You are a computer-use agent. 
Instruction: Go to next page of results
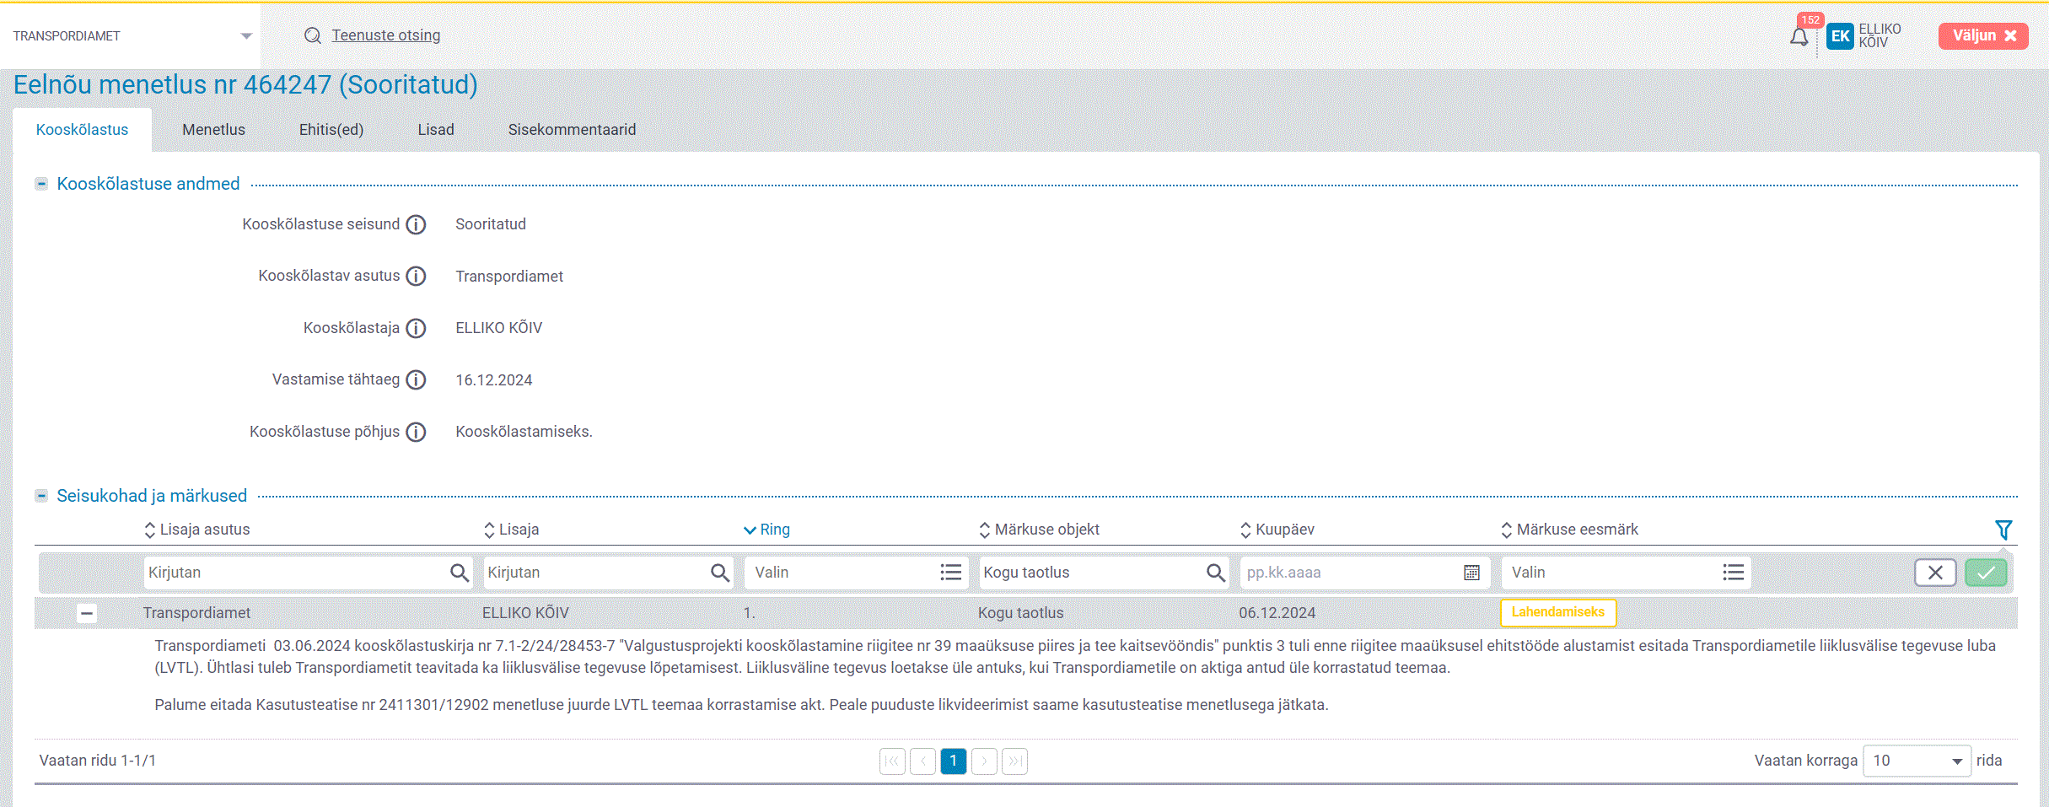point(984,761)
